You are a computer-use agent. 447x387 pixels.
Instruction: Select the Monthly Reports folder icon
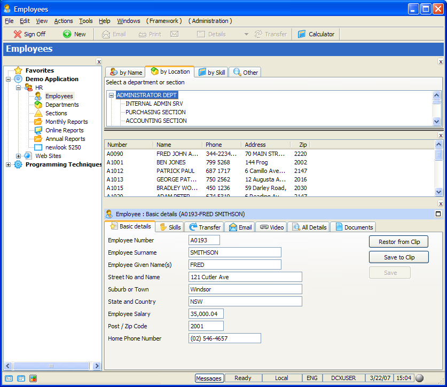tap(38, 122)
